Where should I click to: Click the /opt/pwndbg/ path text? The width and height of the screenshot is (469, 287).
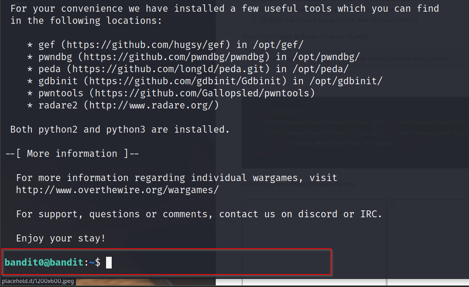pyautogui.click(x=326, y=57)
